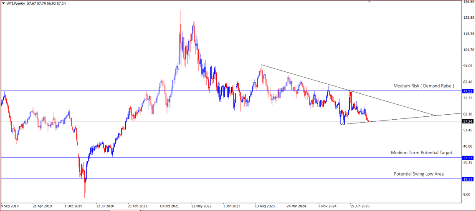
Task: Select the 33.37 blue price tag
Action: pos(468,158)
